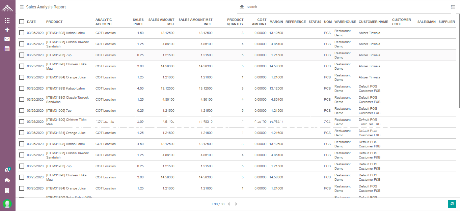Open the envelope messages icon
The image size is (460, 211).
coord(7,39)
